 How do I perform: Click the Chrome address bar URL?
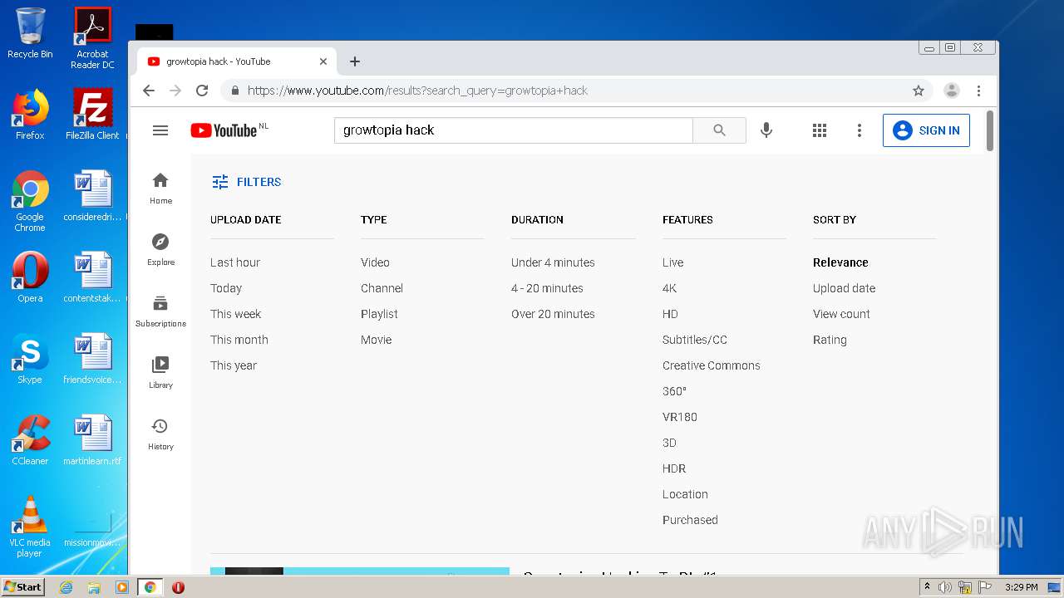click(x=417, y=91)
